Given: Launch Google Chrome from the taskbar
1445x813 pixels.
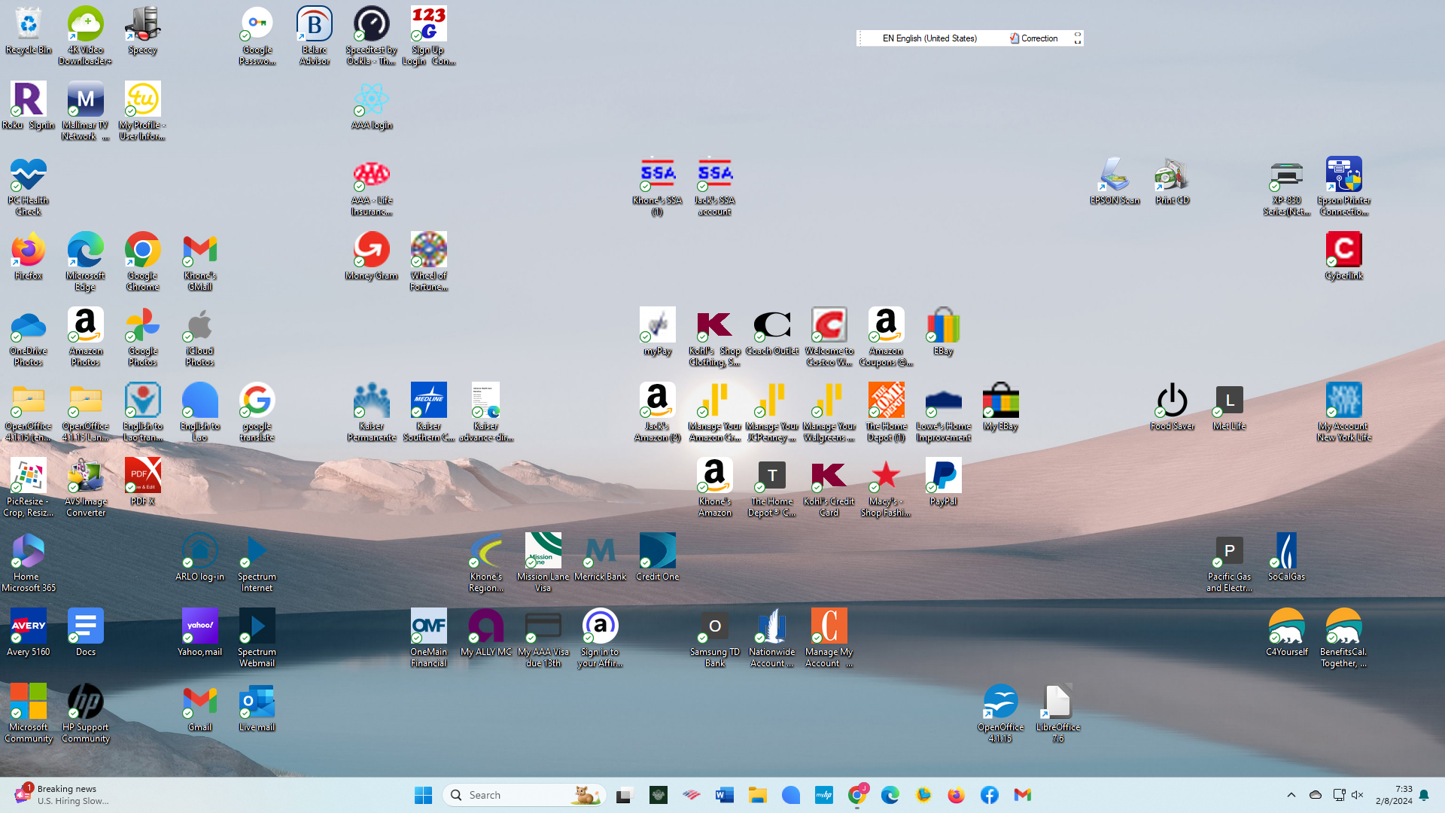Looking at the screenshot, I should click(x=857, y=794).
